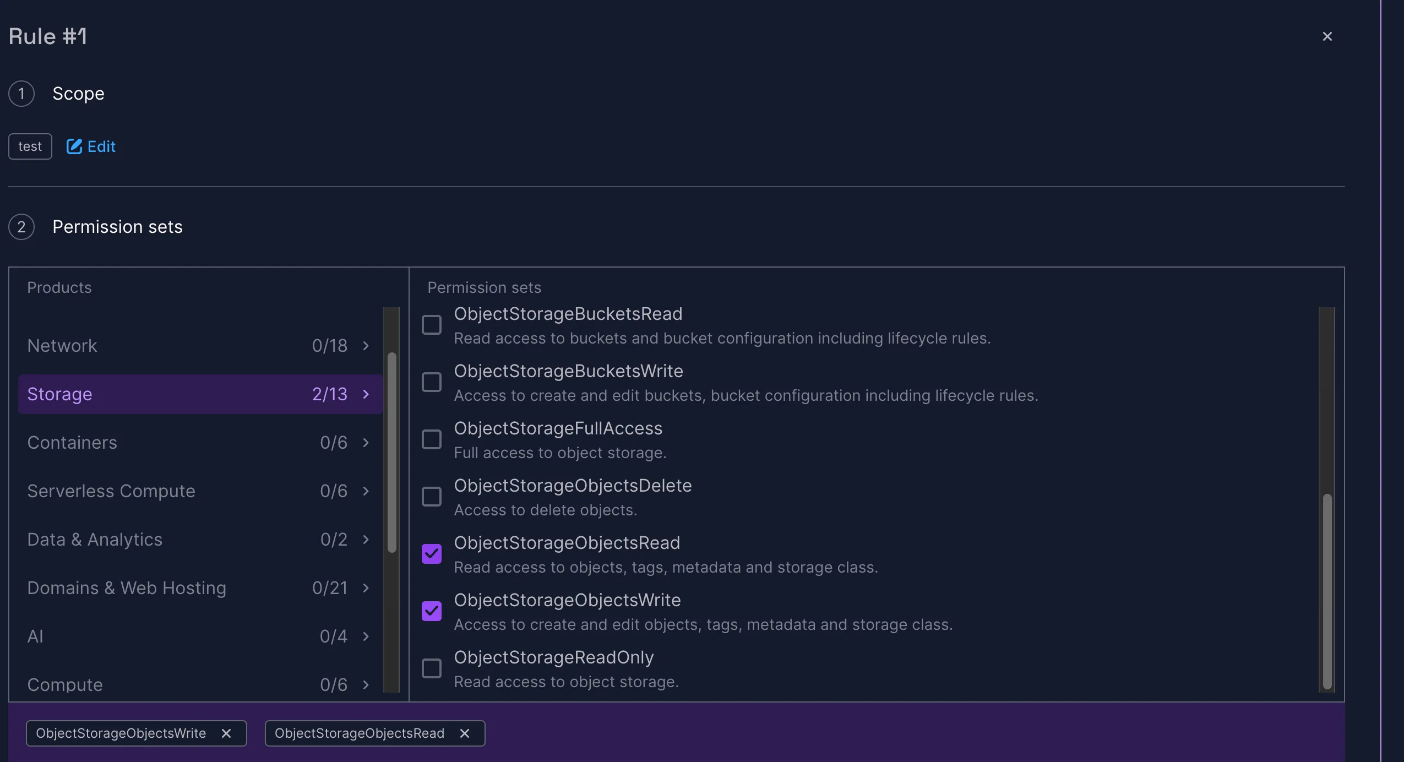The height and width of the screenshot is (762, 1404).
Task: Close the Rule #1 dialog
Action: tap(1327, 36)
